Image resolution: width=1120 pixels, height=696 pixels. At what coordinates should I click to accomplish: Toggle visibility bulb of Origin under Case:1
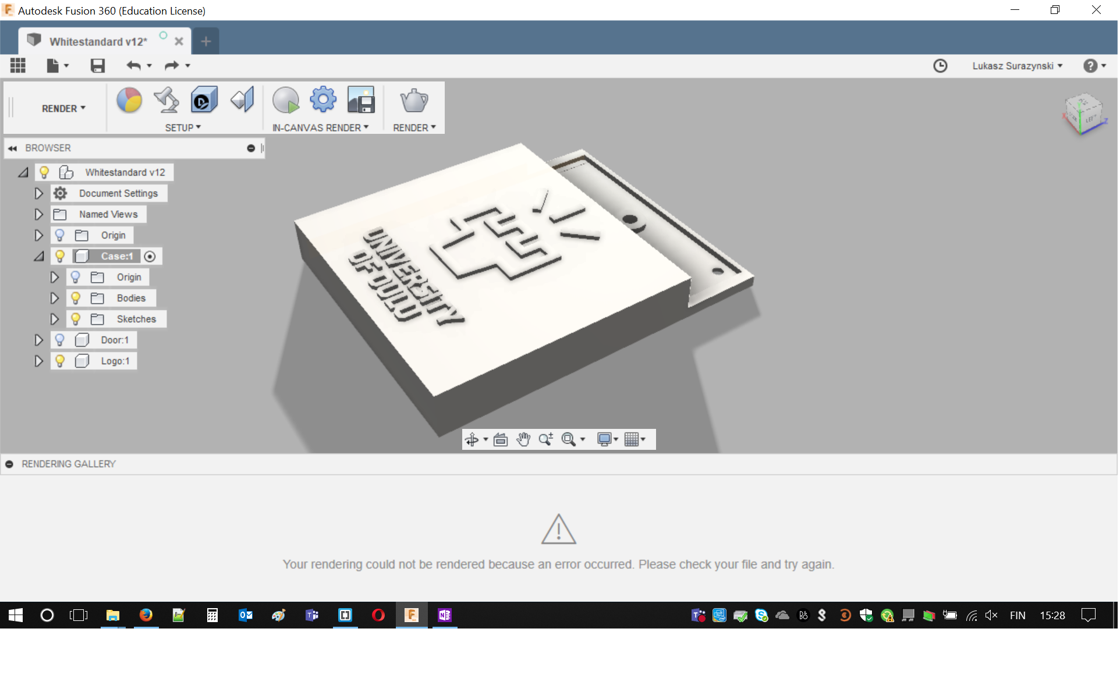click(x=75, y=277)
